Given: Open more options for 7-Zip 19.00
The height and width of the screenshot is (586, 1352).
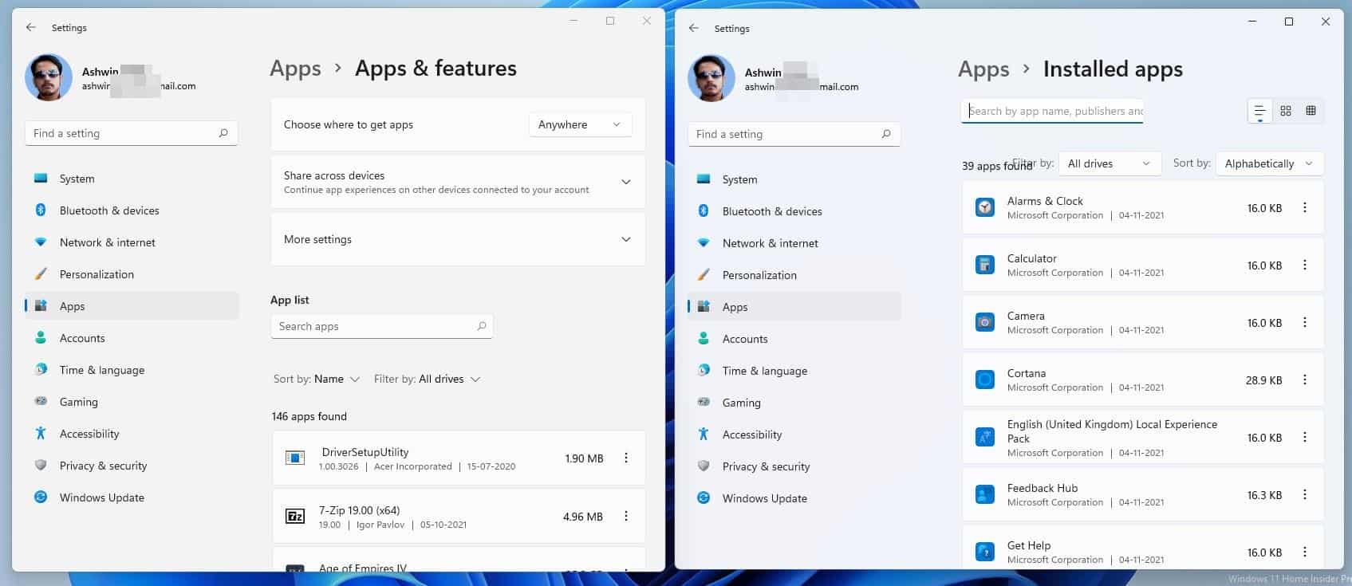Looking at the screenshot, I should coord(626,517).
